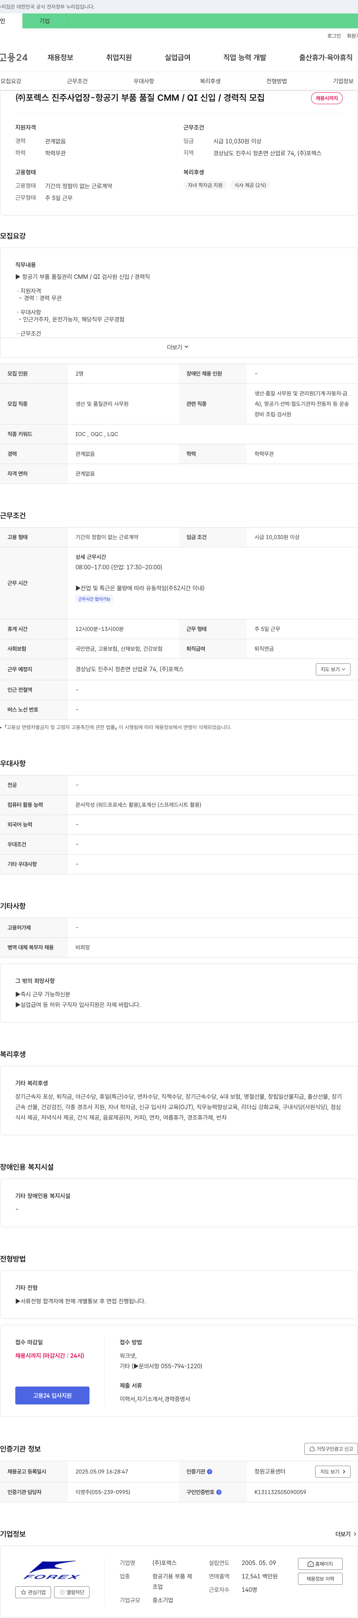Select the 비희망 military service value

[83, 947]
